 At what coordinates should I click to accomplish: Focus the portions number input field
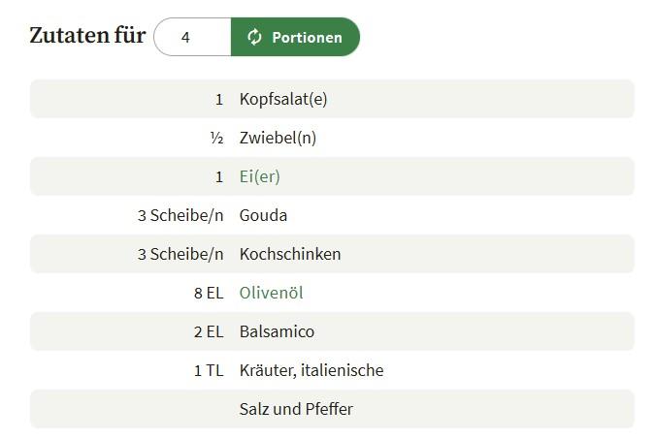pyautogui.click(x=192, y=37)
